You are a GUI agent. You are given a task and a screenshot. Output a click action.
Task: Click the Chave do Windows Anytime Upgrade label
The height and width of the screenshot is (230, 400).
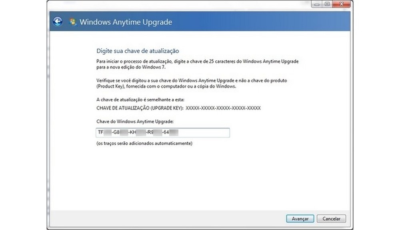(136, 122)
